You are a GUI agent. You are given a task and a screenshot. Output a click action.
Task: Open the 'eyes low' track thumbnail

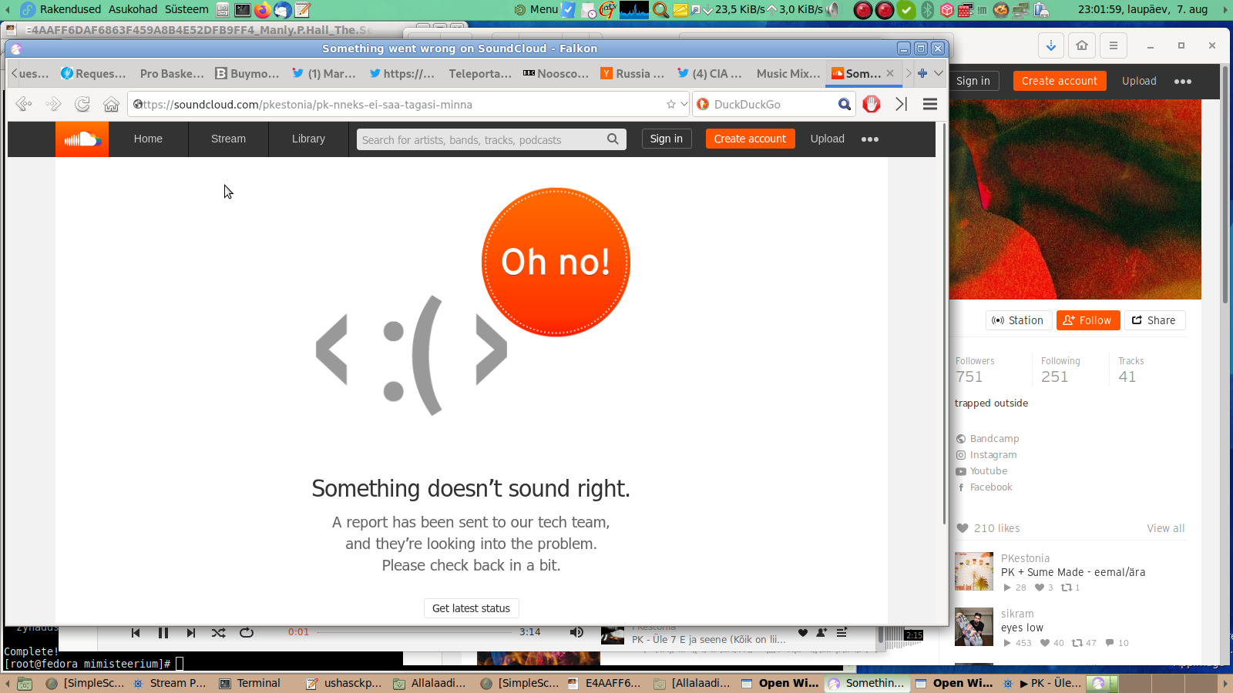pos(974,627)
